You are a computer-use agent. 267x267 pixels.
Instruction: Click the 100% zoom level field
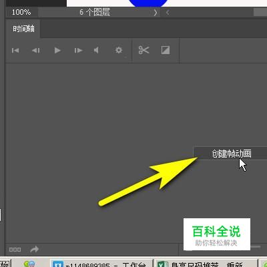click(21, 12)
